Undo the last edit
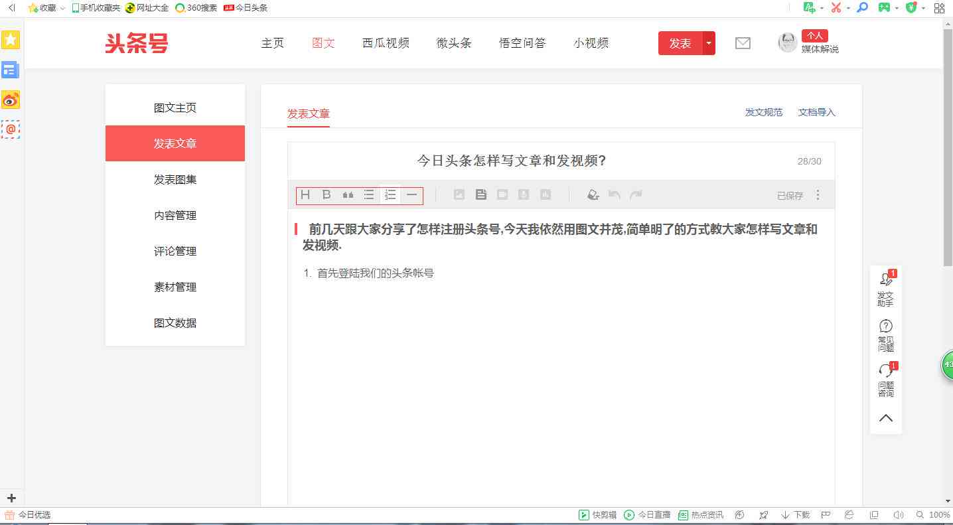This screenshot has width=953, height=525. tap(615, 194)
